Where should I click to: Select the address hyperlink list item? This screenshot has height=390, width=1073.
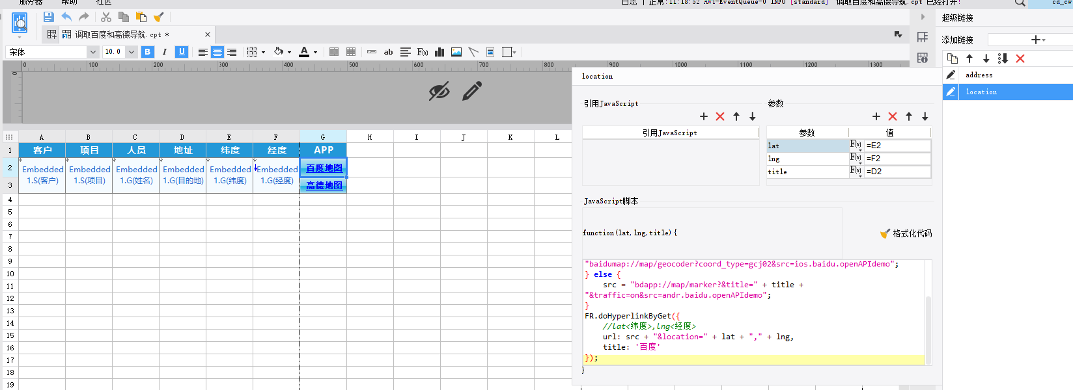point(979,75)
